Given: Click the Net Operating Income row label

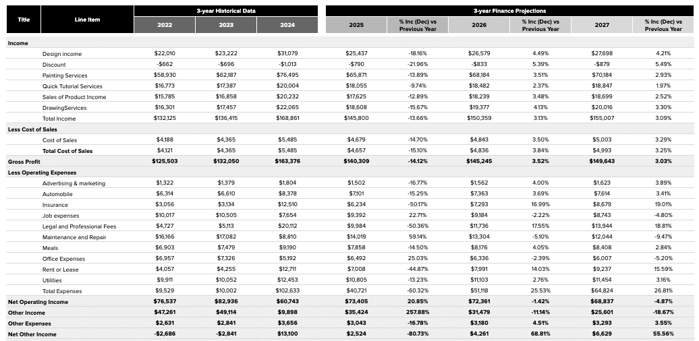Looking at the screenshot, I should [x=37, y=302].
